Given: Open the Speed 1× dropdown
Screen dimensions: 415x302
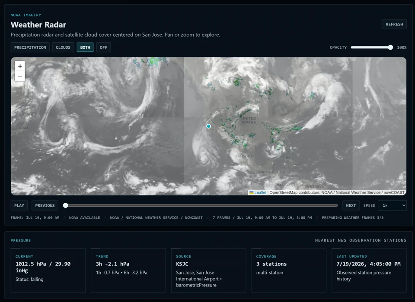Looking at the screenshot, I should point(392,205).
